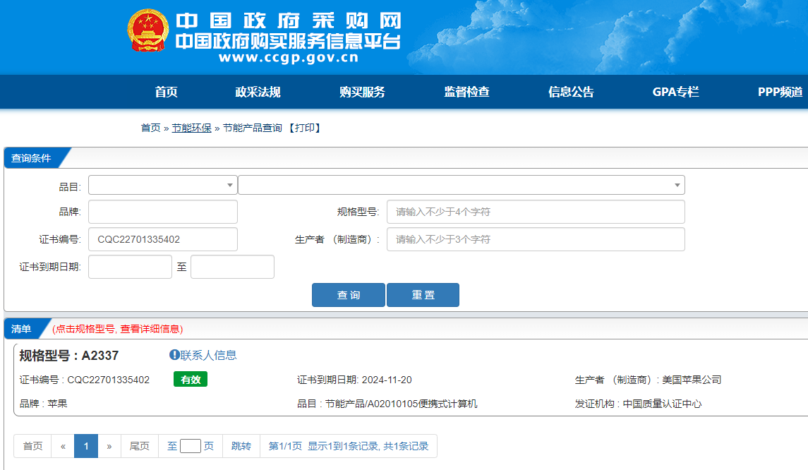Click into the 规格型号 input field
808x470 pixels.
tap(536, 212)
